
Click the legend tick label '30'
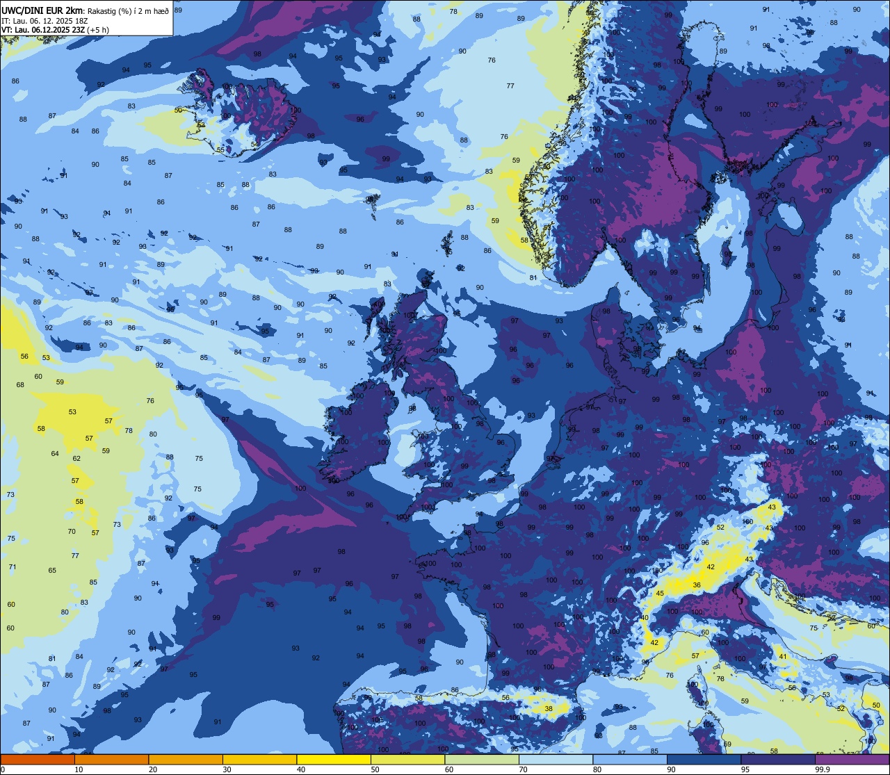click(x=227, y=769)
